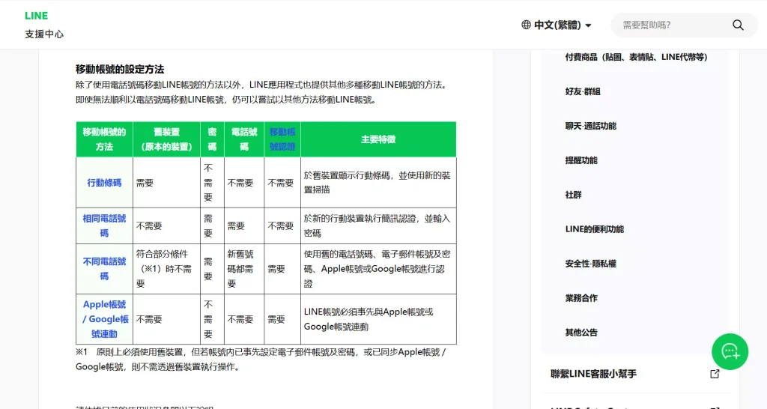
Task: Click cell 使用舊的電話號碼、電子郵件帳號 description
Action: click(378, 269)
